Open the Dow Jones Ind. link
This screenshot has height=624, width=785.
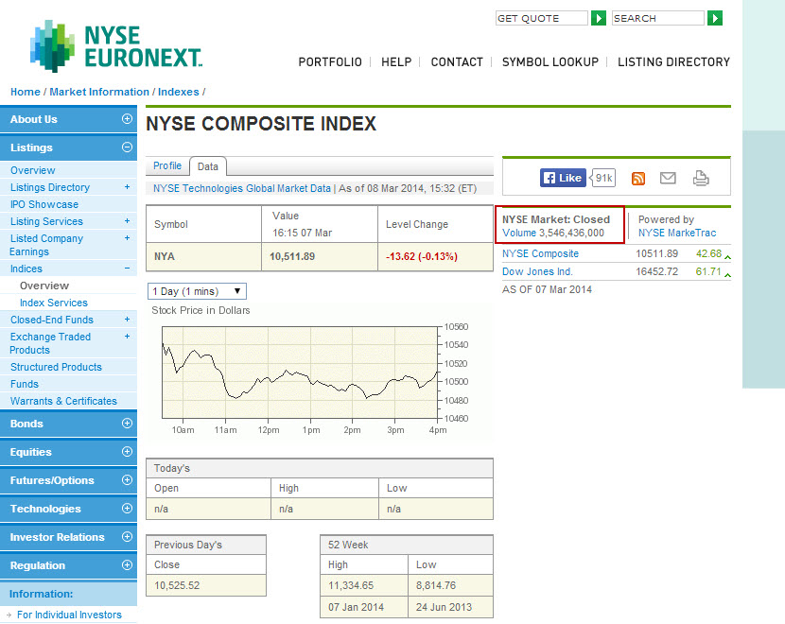[537, 271]
